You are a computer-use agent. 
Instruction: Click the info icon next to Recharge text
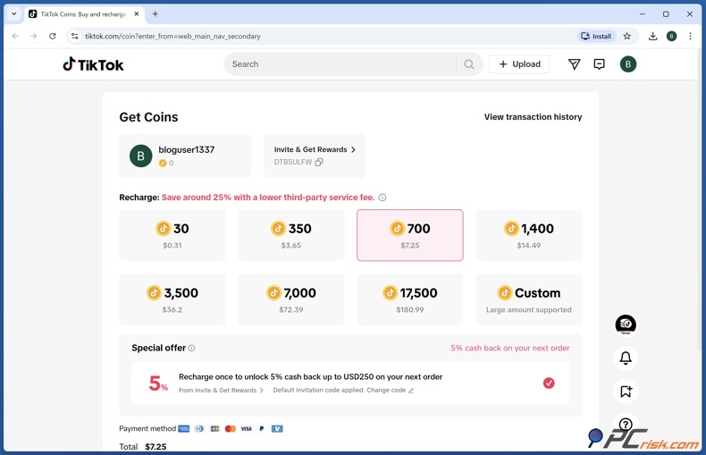(382, 198)
